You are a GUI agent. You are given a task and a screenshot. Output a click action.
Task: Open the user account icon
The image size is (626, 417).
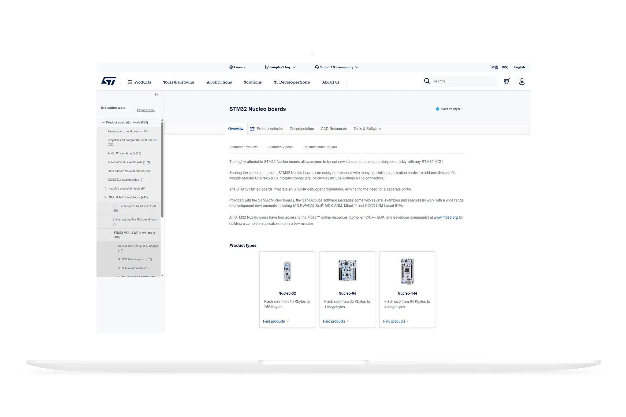click(521, 81)
